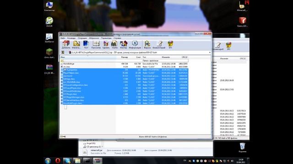This screenshot has height=164, width=293.
Task: Click Комментарий icon in the background WinRAR window
Action: 218,46
